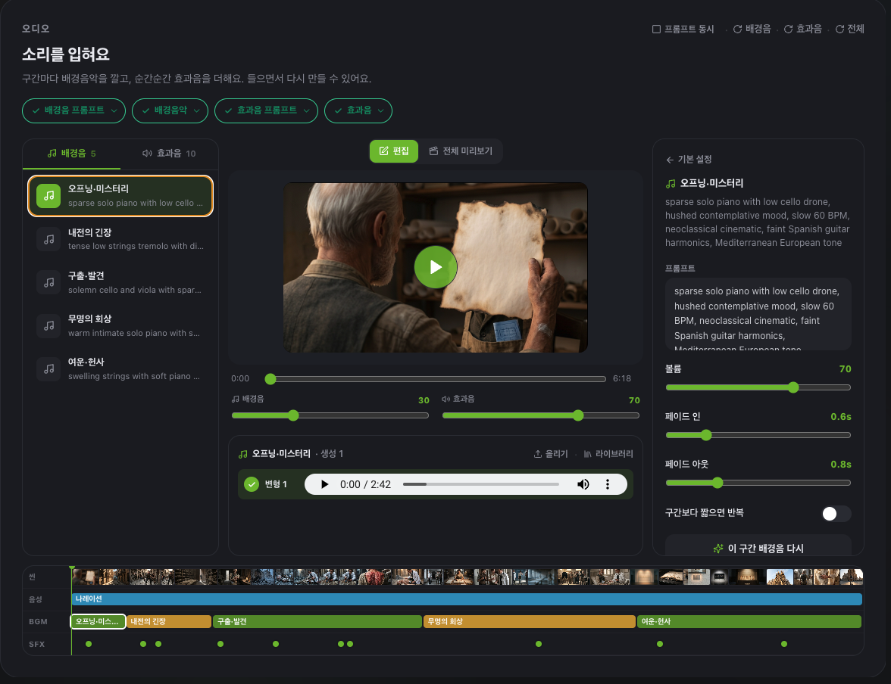The image size is (891, 684).
Task: Upload audio with the 올리기 button
Action: pyautogui.click(x=551, y=453)
